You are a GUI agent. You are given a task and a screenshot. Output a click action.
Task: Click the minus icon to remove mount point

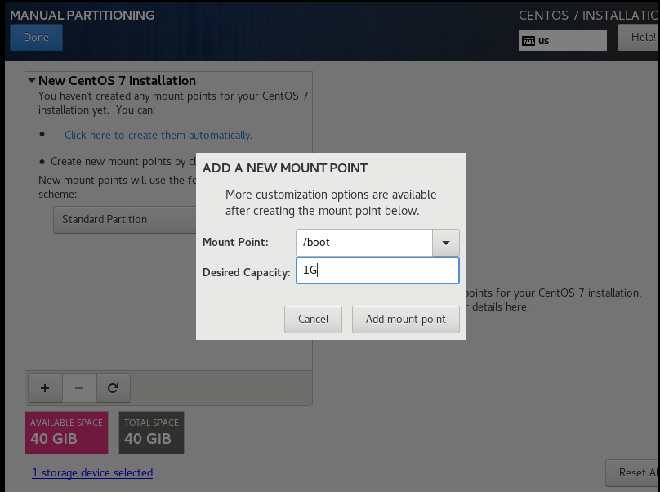point(79,388)
